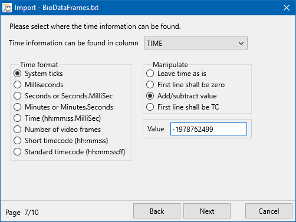Click the Value input field

click(209, 129)
